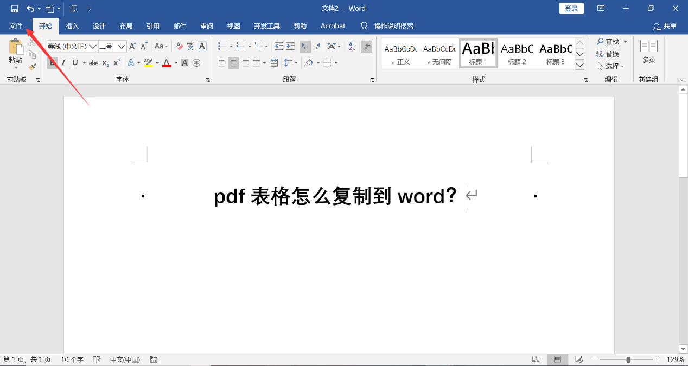Screen dimensions: 688x366
Task: Click the Tell me (操作说明搜索) search box
Action: point(387,26)
